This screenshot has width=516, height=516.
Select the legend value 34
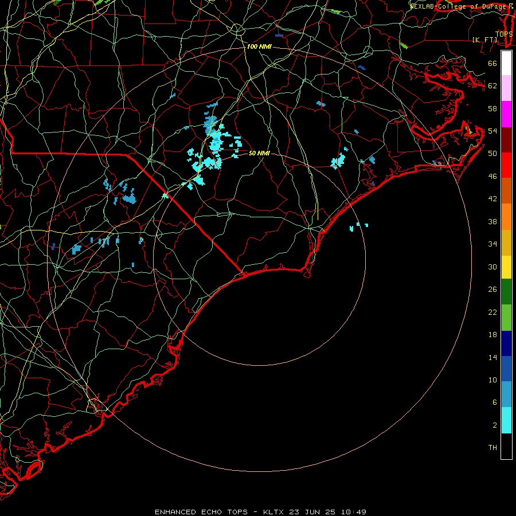[x=492, y=244]
